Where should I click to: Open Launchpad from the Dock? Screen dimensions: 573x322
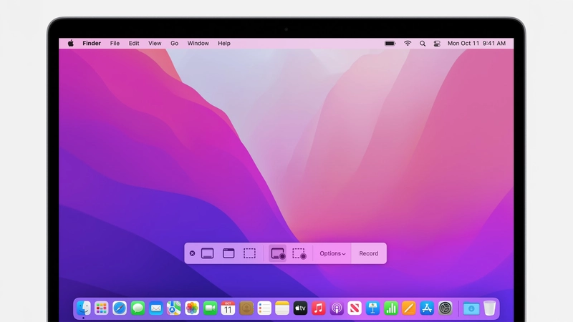pyautogui.click(x=101, y=308)
